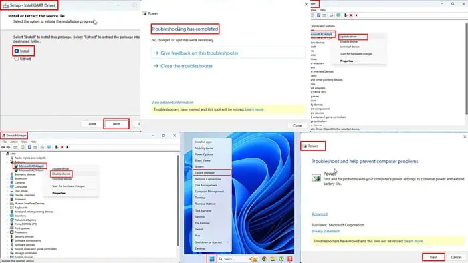Click the Advanced link in Power troubleshooter
Image resolution: width=468 pixels, height=263 pixels.
[320, 214]
